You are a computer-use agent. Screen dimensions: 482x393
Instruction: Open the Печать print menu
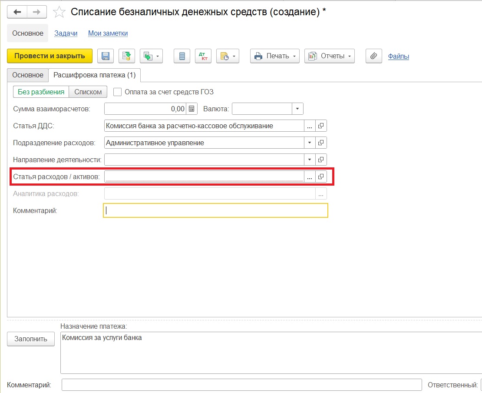[x=274, y=56]
